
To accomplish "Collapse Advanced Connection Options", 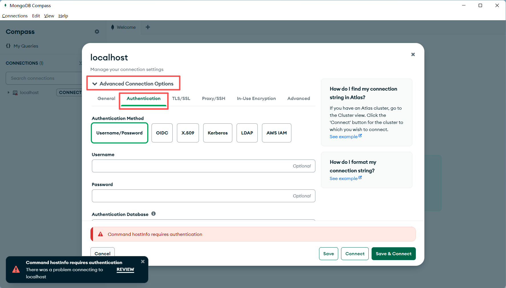I will tap(133, 83).
